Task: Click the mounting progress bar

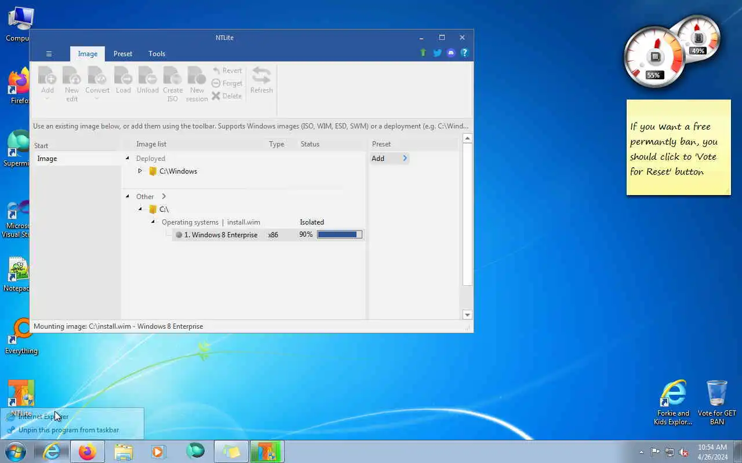Action: pos(340,234)
